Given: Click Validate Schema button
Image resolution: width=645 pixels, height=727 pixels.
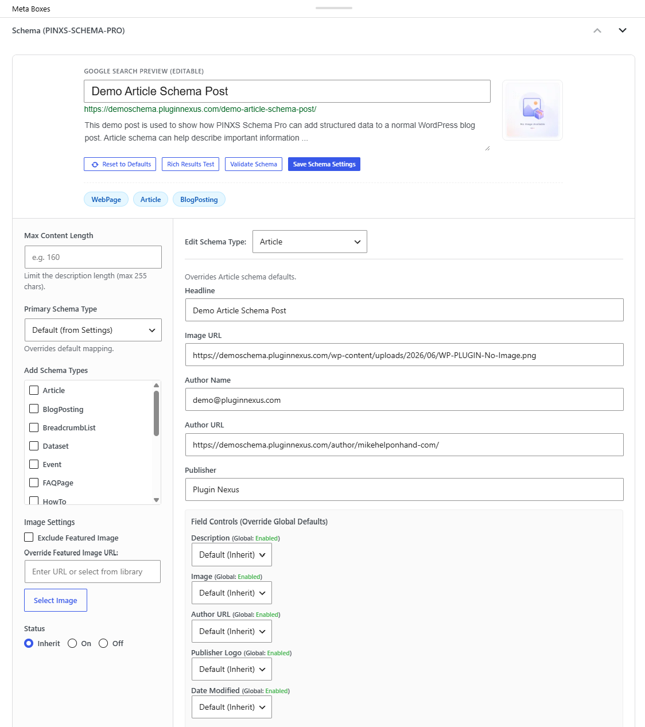Looking at the screenshot, I should [x=254, y=164].
